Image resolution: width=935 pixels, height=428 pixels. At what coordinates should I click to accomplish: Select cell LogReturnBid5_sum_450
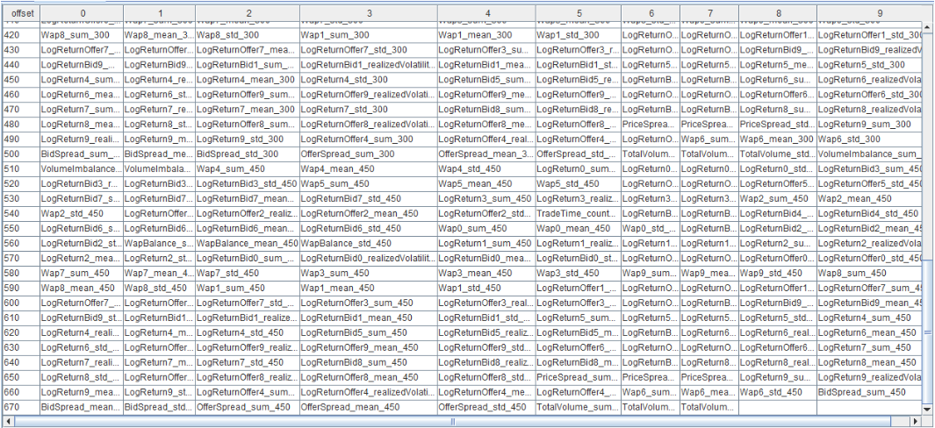click(x=368, y=332)
